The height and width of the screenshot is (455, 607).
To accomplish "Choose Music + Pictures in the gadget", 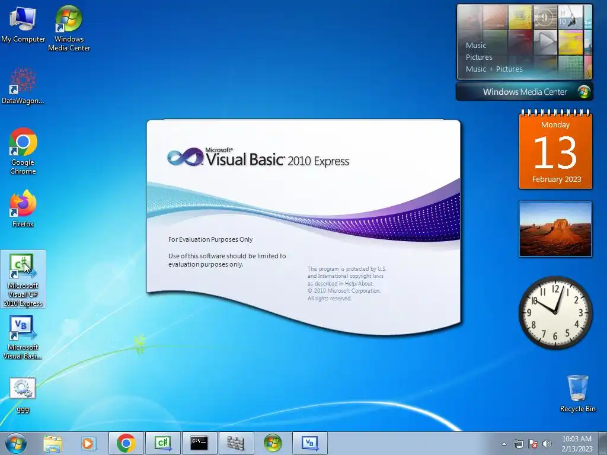I will point(494,69).
